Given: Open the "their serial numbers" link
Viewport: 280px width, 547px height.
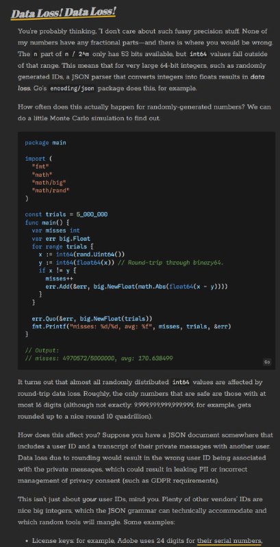Looking at the screenshot, I should pos(229,541).
